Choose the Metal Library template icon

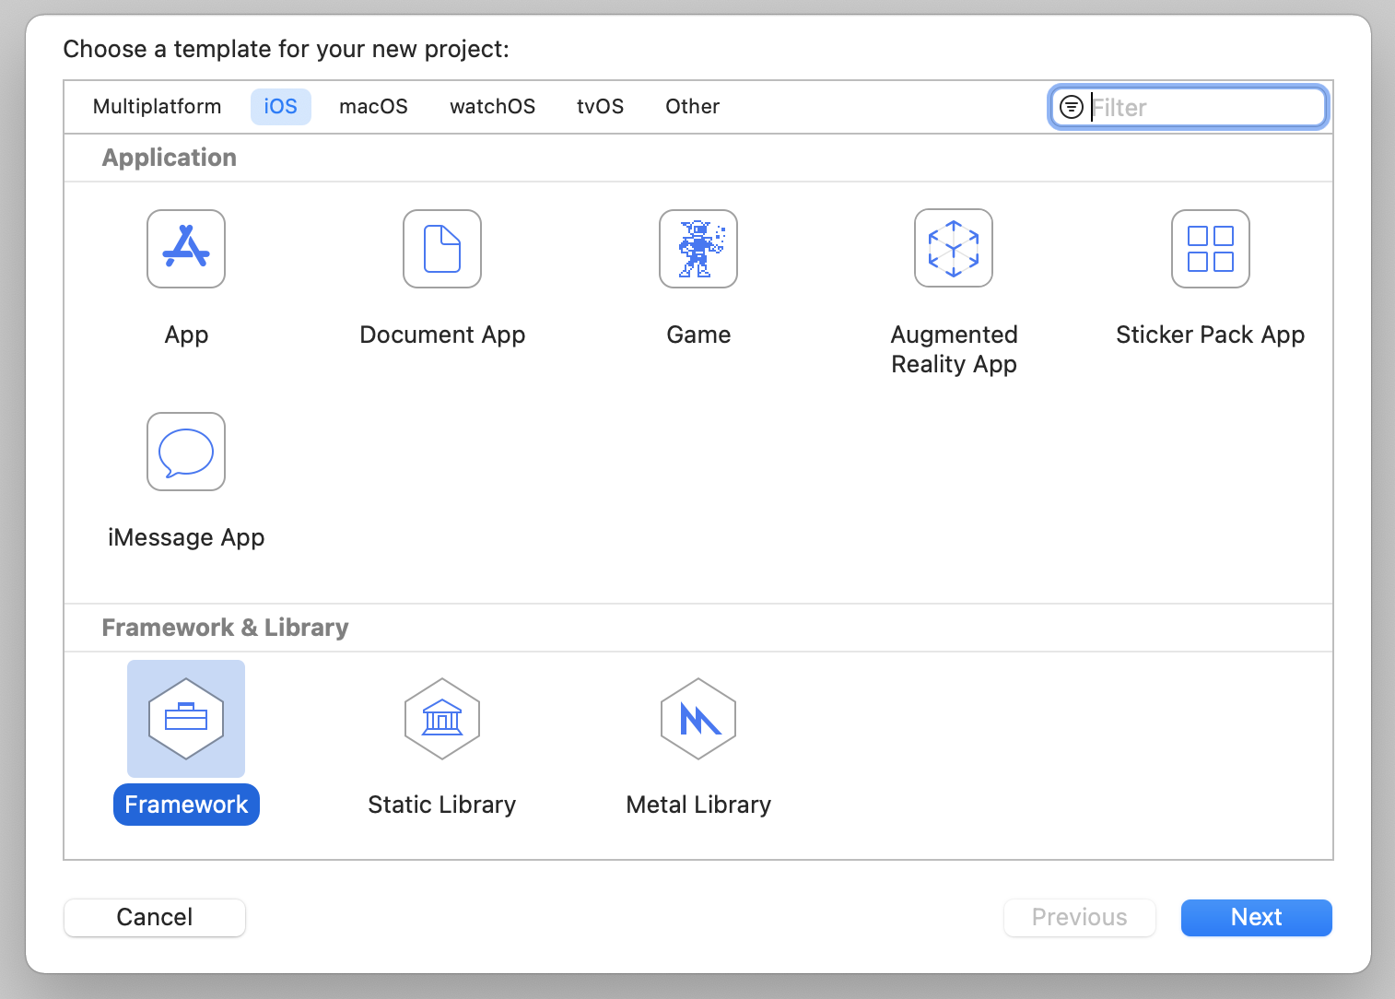pos(698,719)
